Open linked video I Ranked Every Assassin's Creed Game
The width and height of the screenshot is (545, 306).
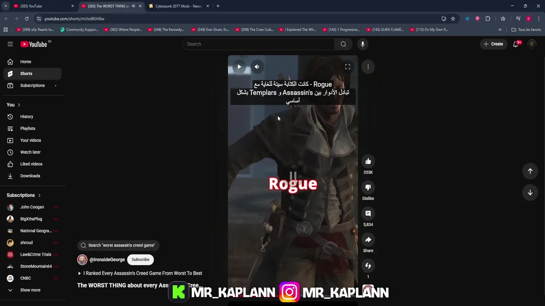140,273
